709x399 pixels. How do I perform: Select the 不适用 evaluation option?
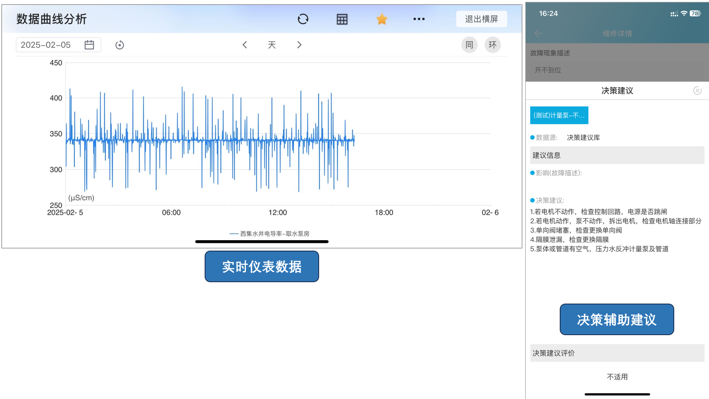(x=617, y=377)
